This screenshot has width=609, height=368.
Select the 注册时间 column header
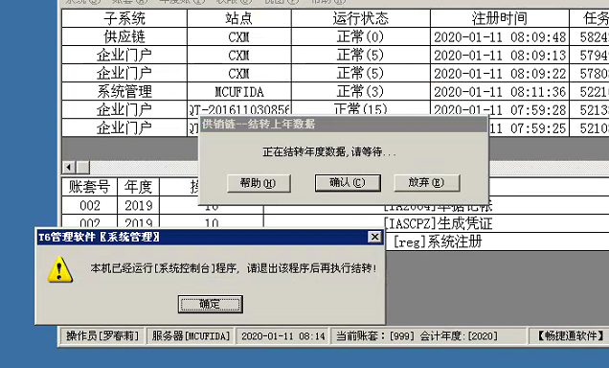[x=500, y=18]
